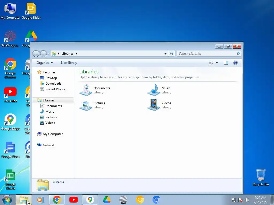The width and height of the screenshot is (274, 205).
Task: Select YouTube desktop shortcut
Action: 10,95
